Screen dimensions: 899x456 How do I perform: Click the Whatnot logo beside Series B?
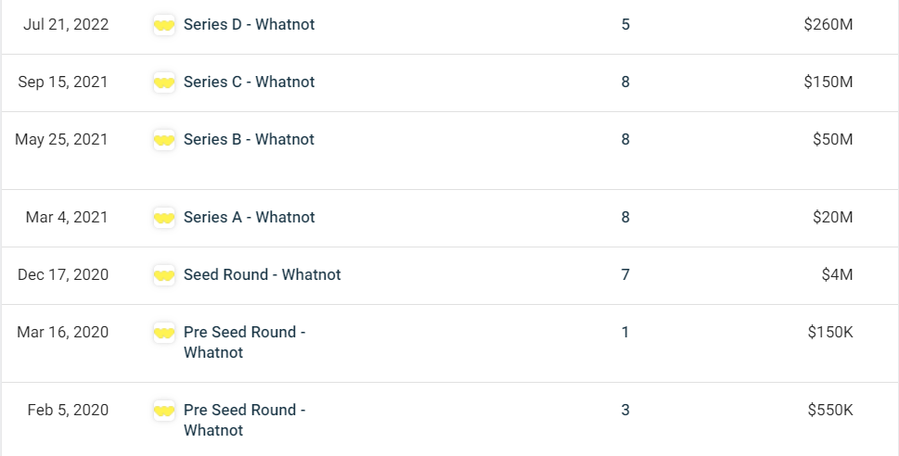(x=164, y=140)
